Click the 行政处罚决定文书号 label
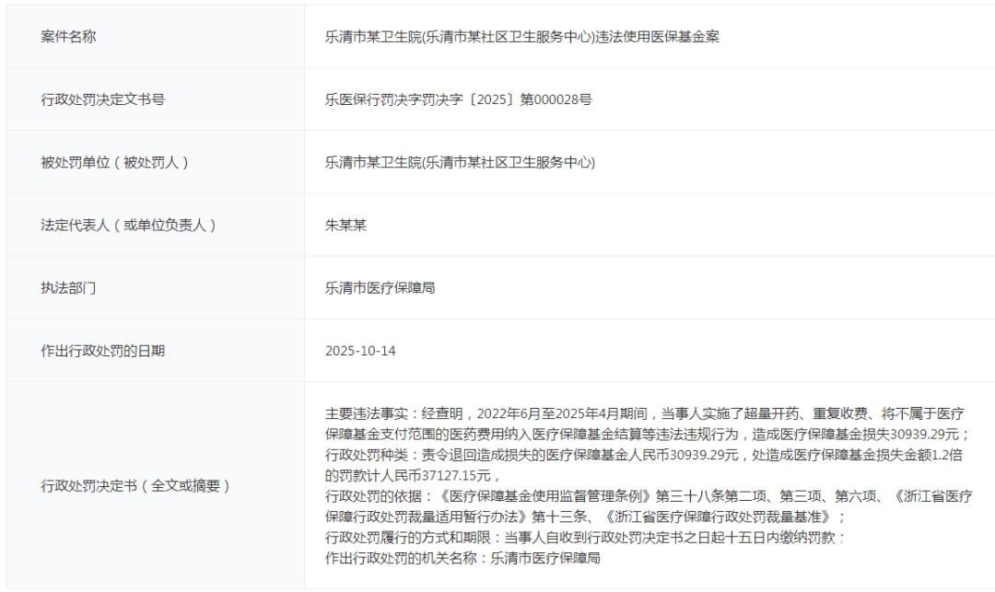Screen dimensions: 995x592 103,99
